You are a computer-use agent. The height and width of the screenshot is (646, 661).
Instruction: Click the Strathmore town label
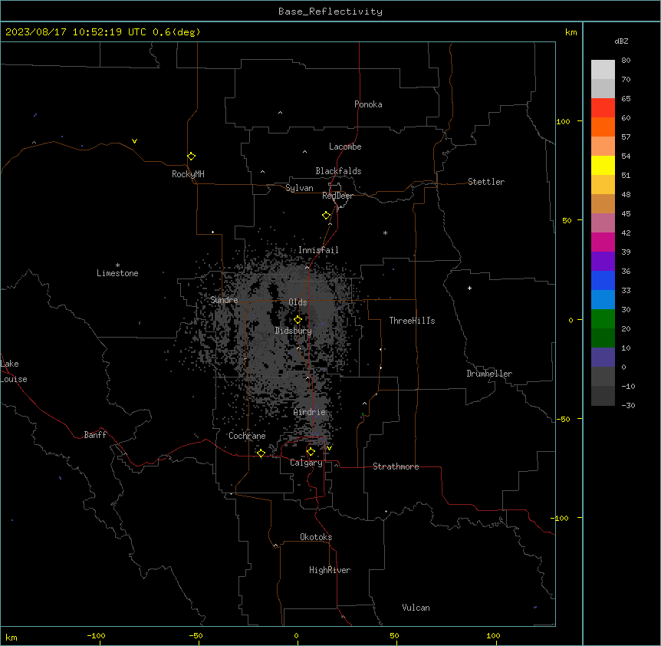396,466
